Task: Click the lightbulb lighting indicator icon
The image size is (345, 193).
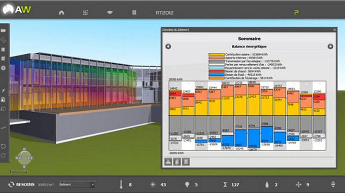Action: (187, 184)
